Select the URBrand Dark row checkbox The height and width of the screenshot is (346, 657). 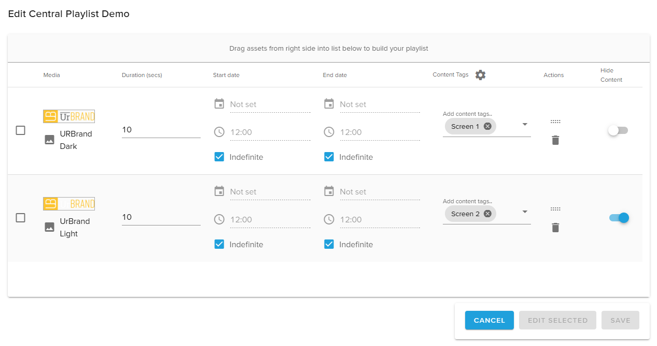(x=20, y=130)
